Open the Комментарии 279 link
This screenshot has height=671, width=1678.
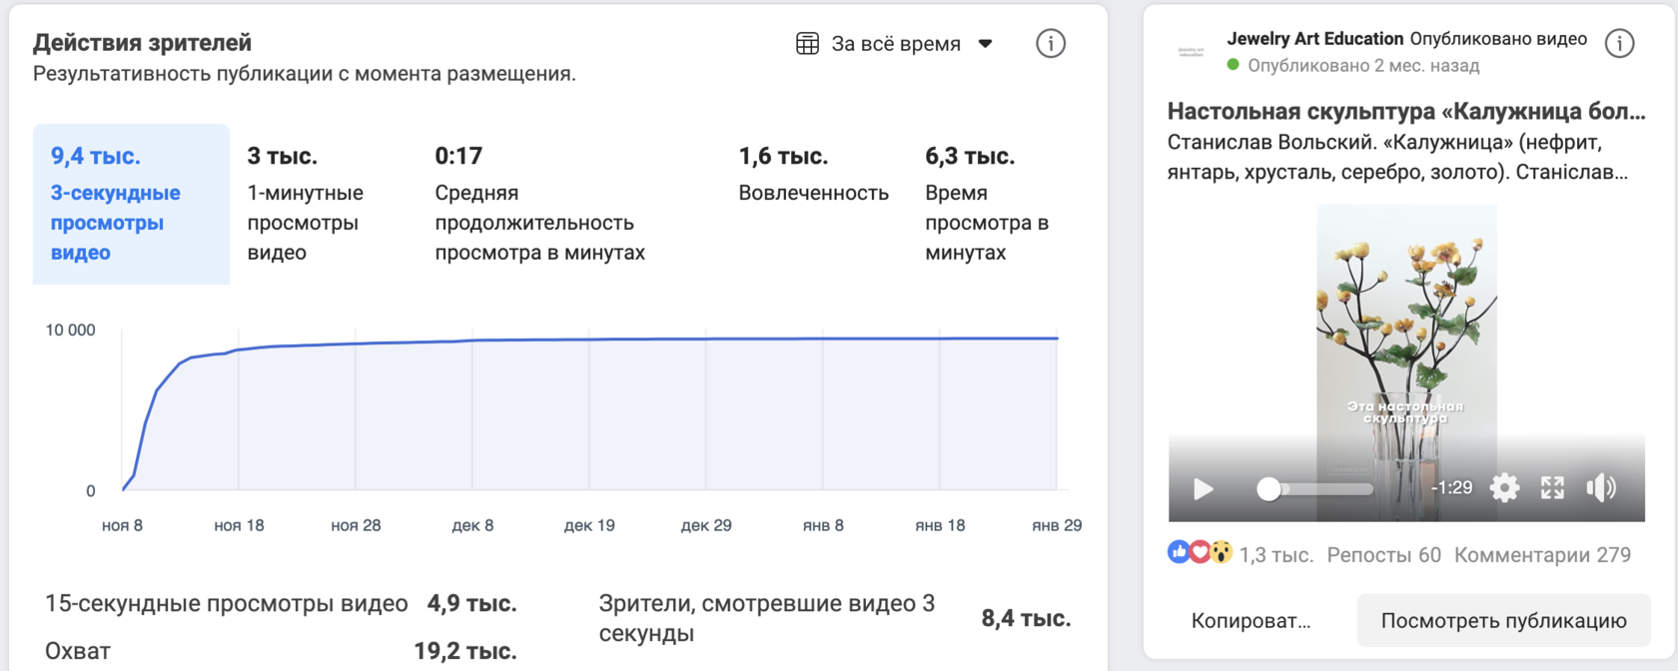click(x=1542, y=555)
